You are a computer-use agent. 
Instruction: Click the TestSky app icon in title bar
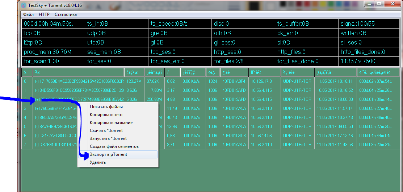tap(24, 5)
